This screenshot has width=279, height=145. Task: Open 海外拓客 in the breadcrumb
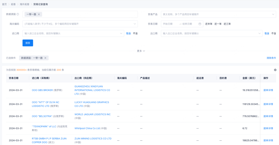(x=24, y=4)
